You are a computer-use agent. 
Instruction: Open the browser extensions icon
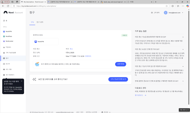click(173, 6)
